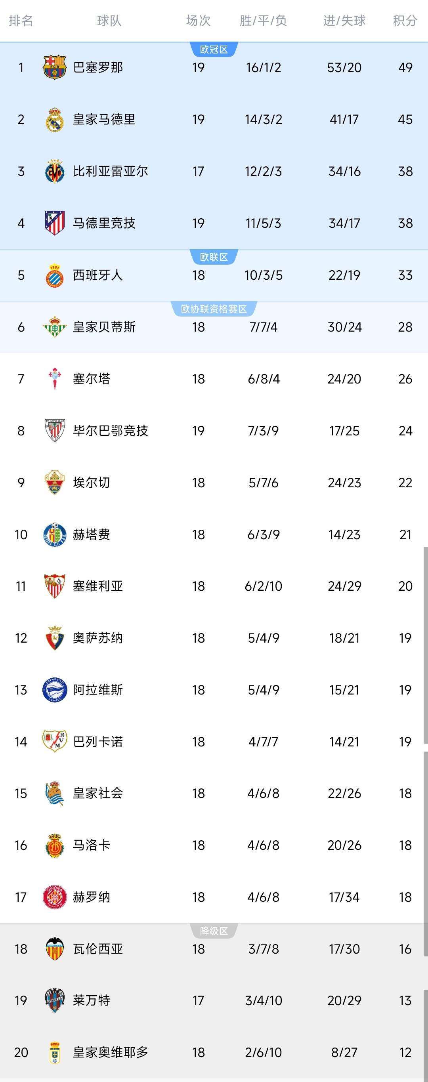The height and width of the screenshot is (1082, 428).
Task: Click the Real Betis green crest
Action: [55, 327]
